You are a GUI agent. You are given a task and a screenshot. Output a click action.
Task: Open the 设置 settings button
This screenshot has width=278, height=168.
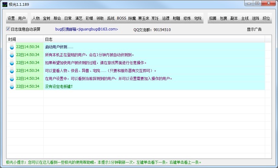11,18
